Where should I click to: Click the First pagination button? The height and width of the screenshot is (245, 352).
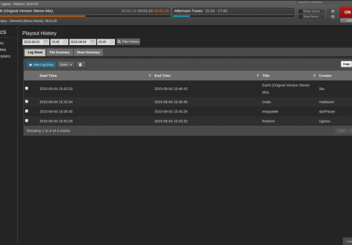point(341,130)
